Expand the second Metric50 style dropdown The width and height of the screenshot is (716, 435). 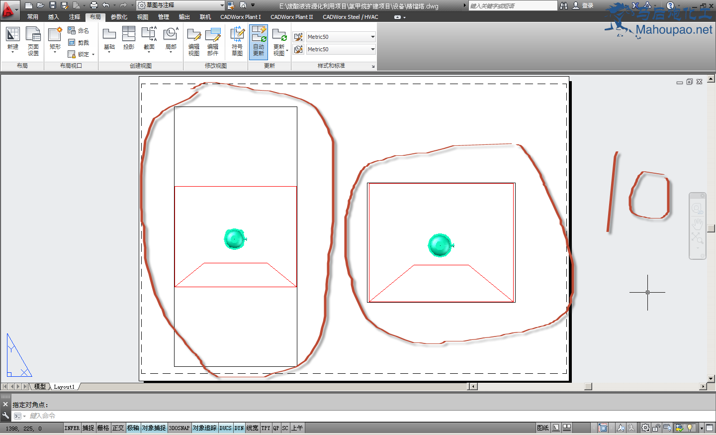[372, 49]
